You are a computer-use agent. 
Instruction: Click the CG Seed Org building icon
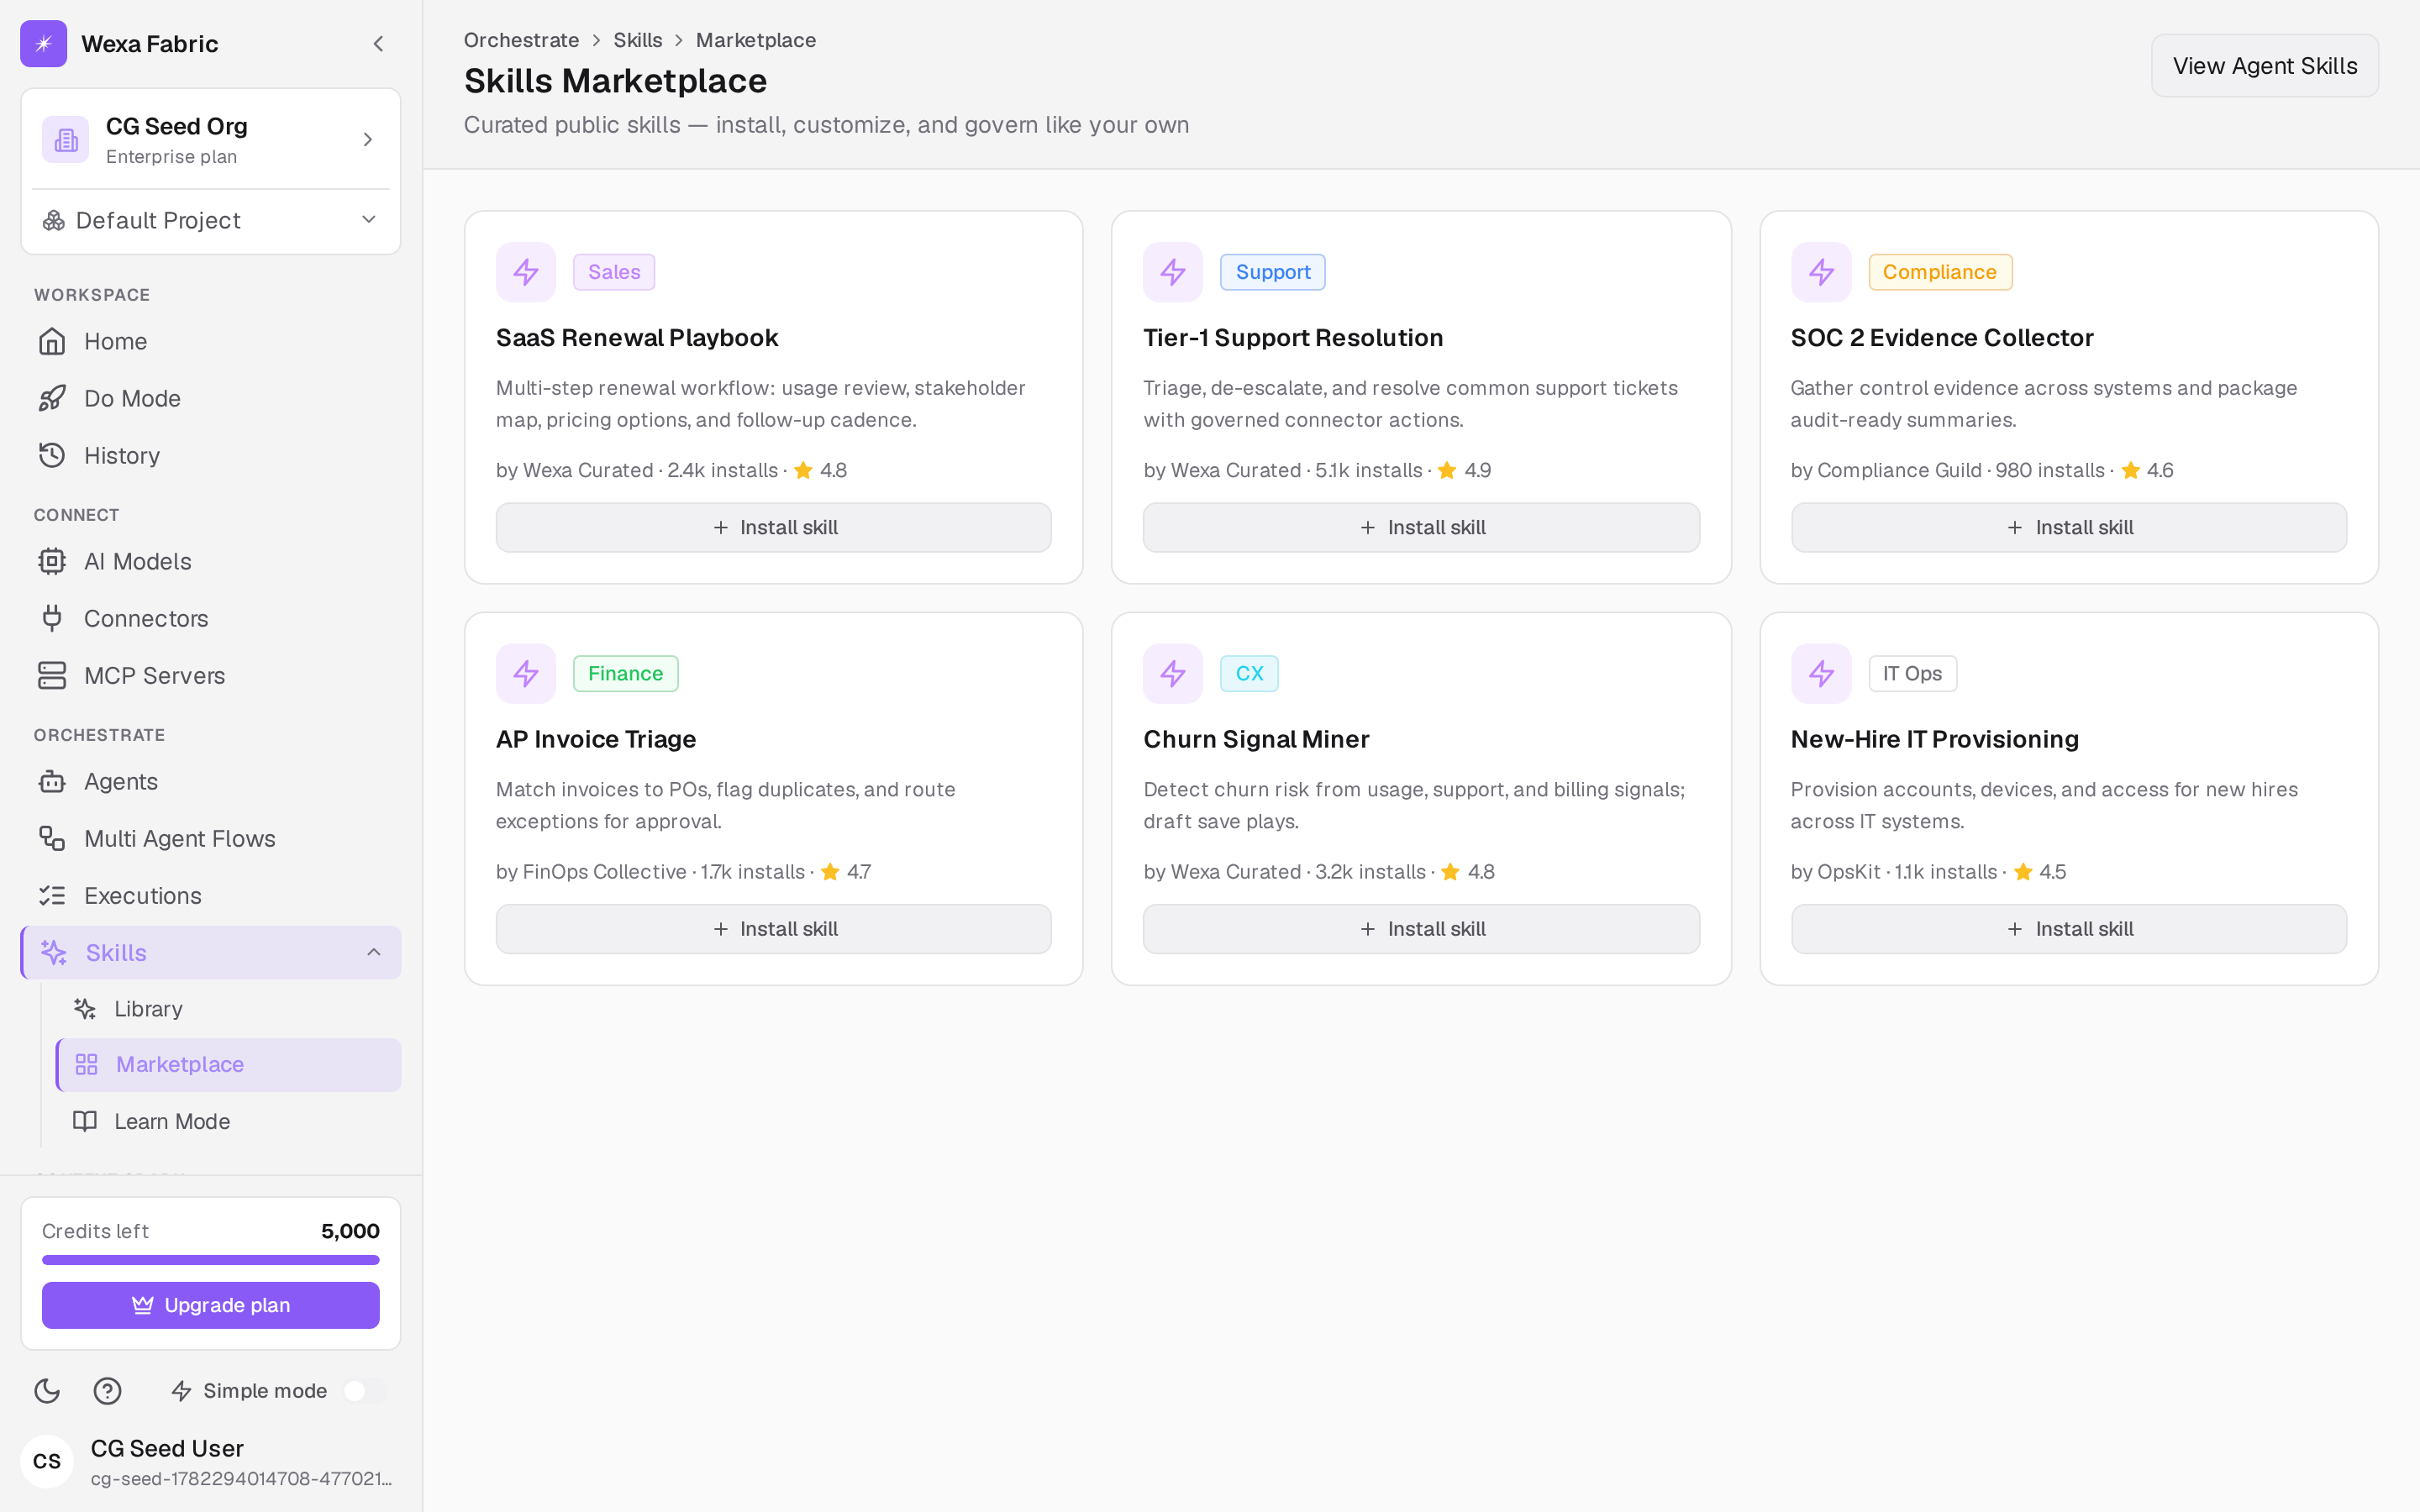pyautogui.click(x=66, y=139)
